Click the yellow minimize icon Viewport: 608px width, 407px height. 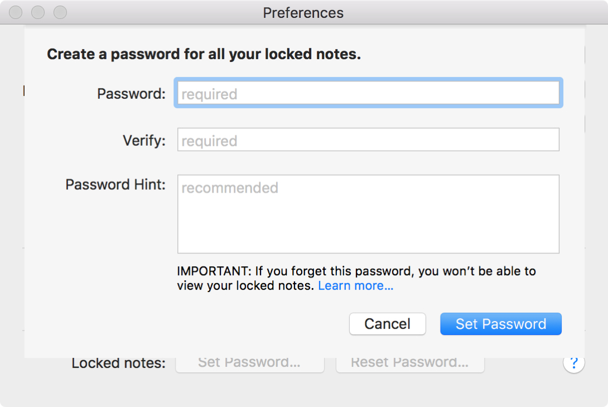tap(37, 12)
